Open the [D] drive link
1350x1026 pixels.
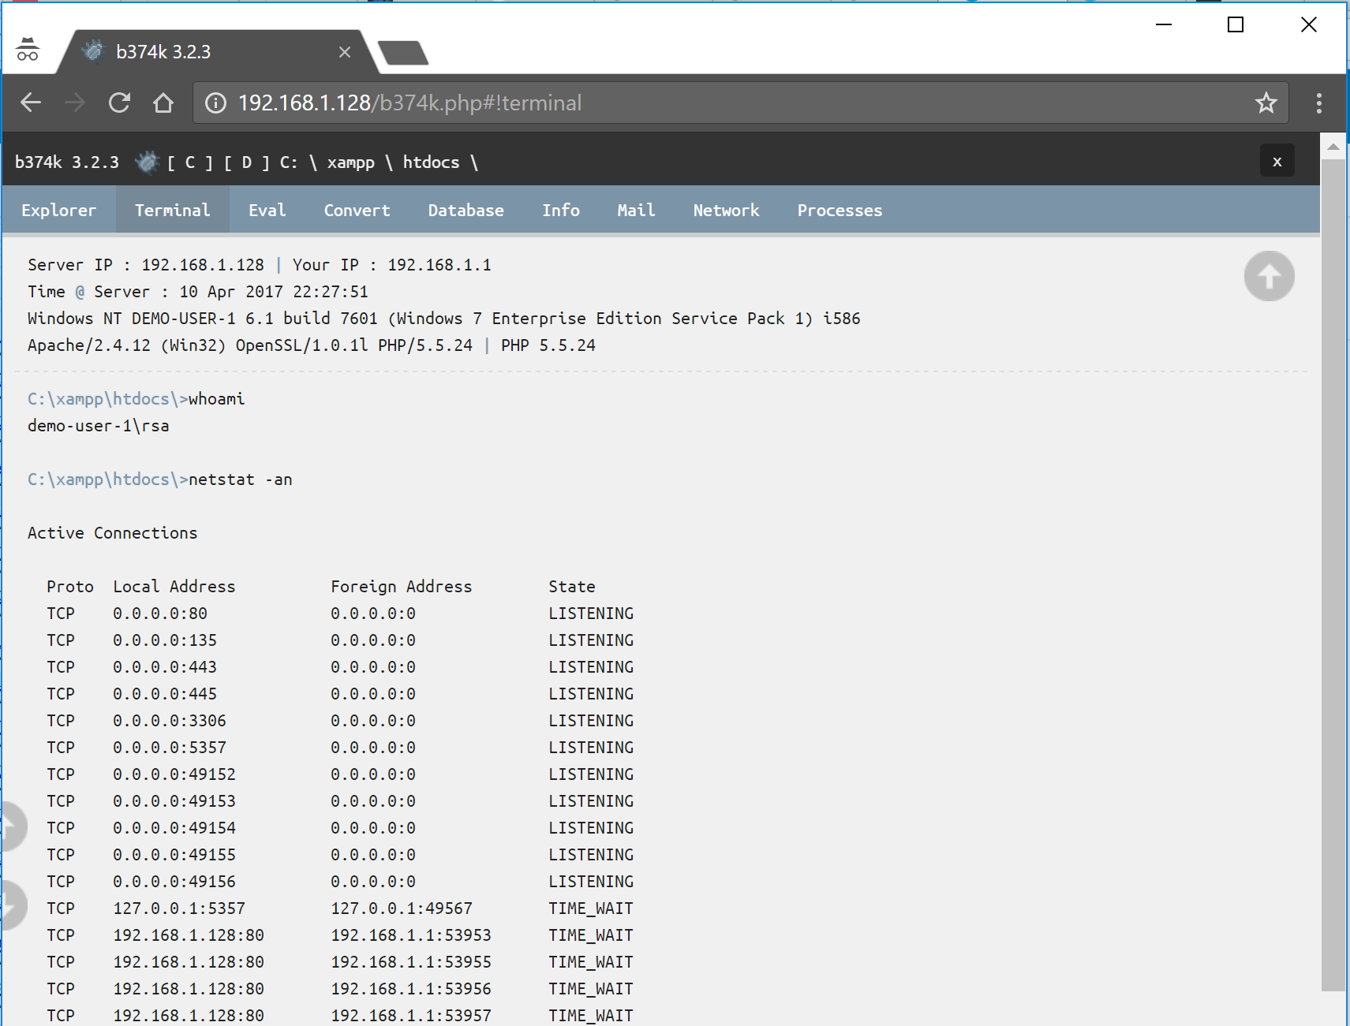click(246, 162)
